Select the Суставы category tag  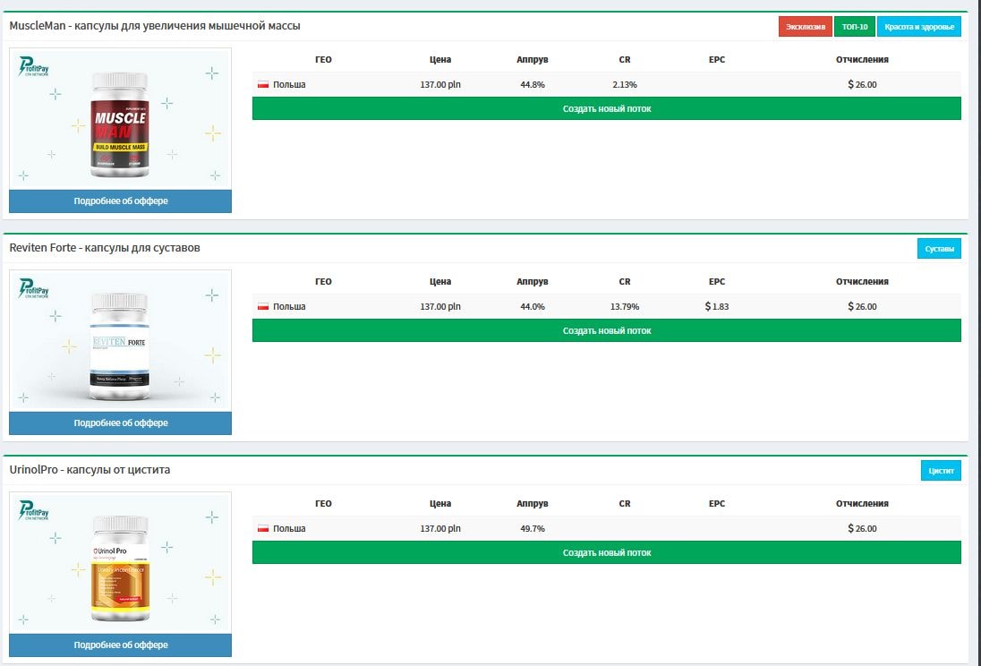click(x=939, y=249)
